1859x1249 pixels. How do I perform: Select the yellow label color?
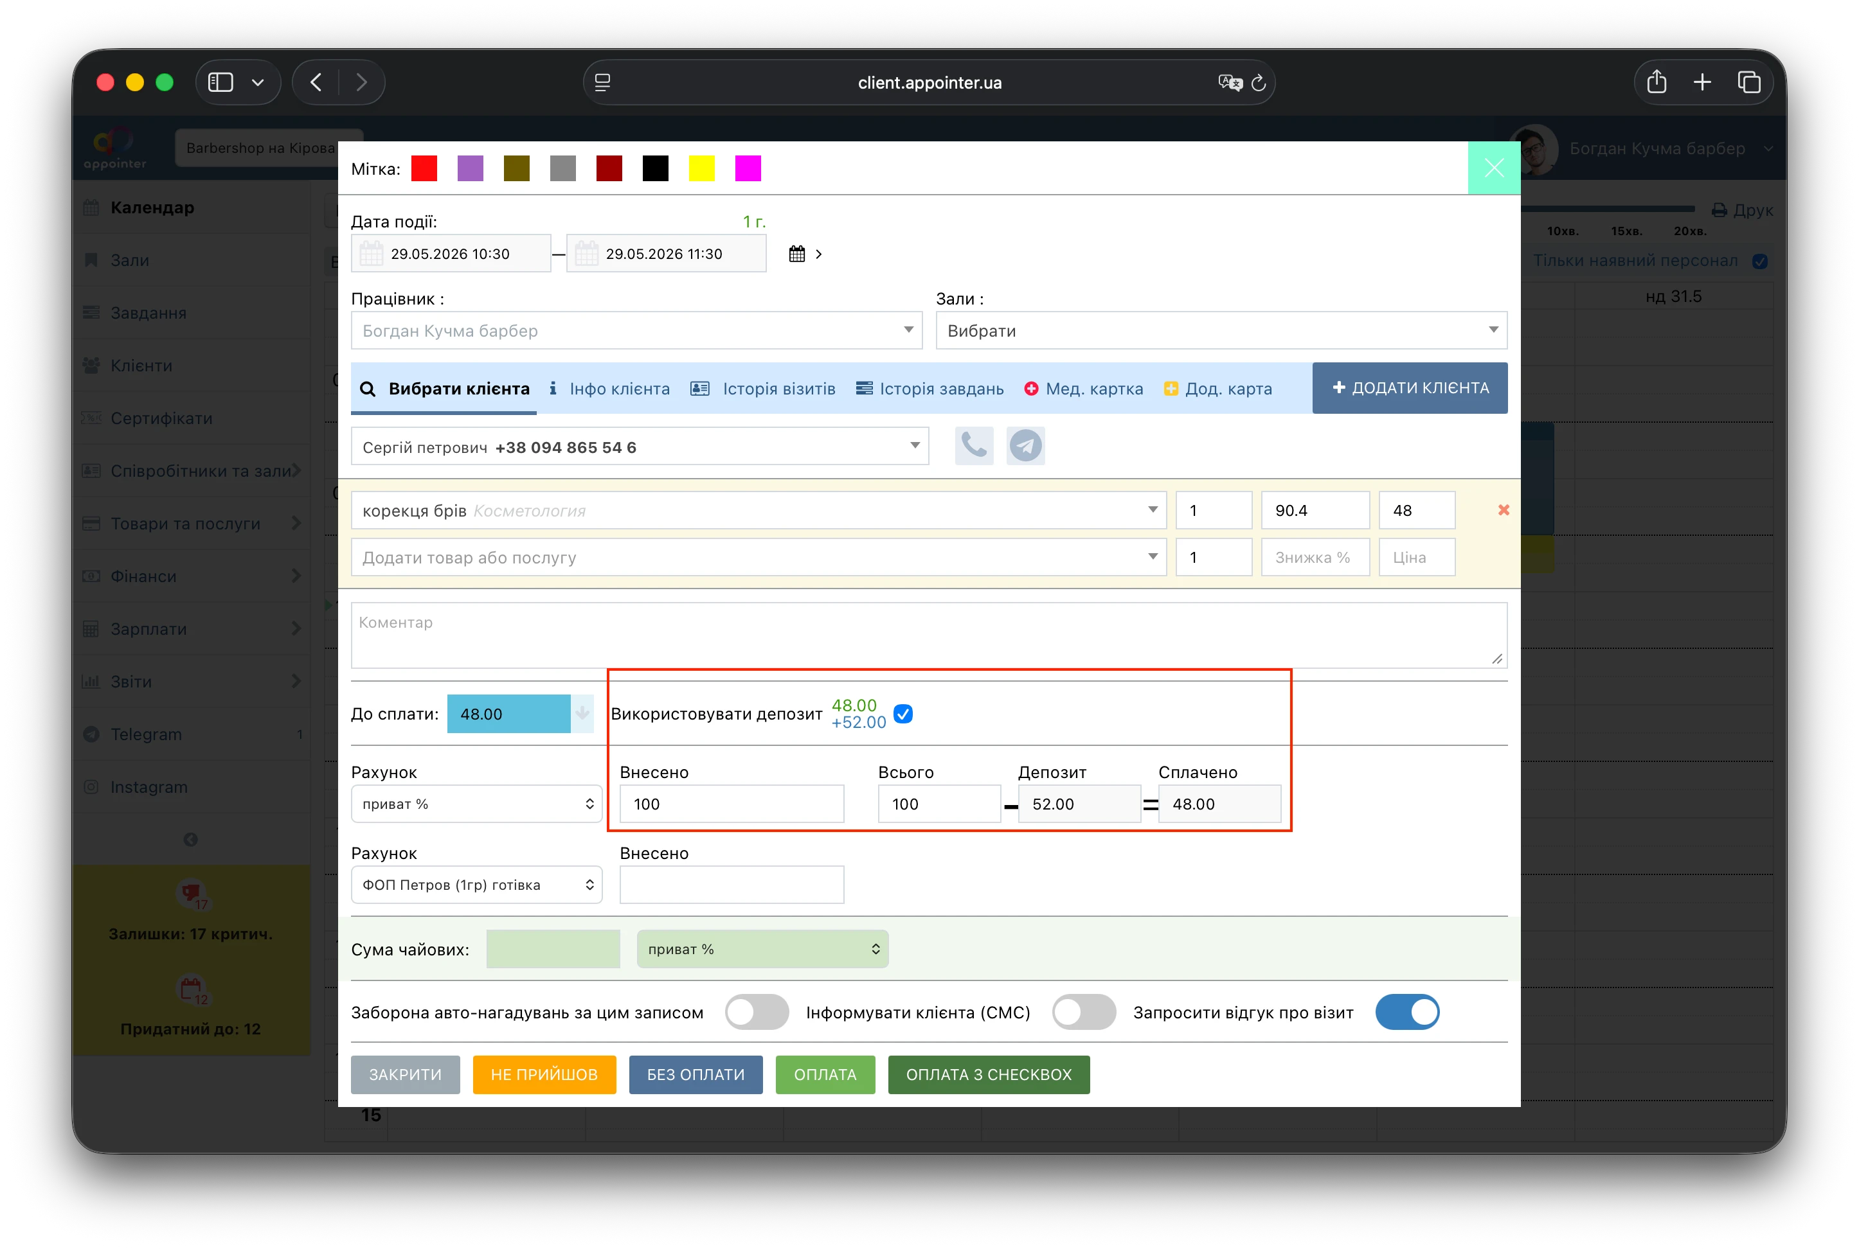tap(701, 169)
